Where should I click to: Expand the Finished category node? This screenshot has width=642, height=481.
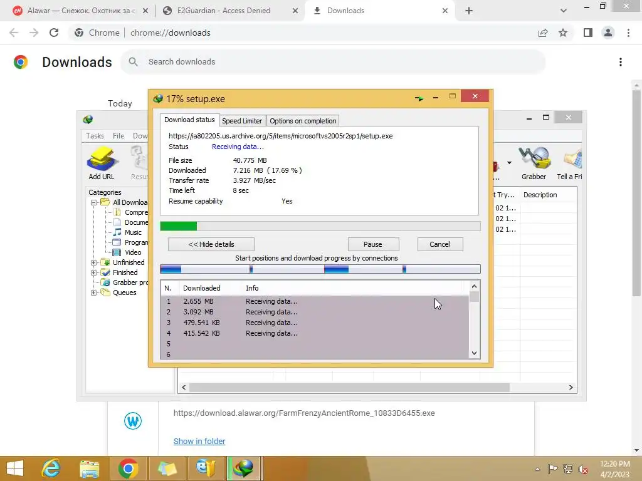coord(94,272)
